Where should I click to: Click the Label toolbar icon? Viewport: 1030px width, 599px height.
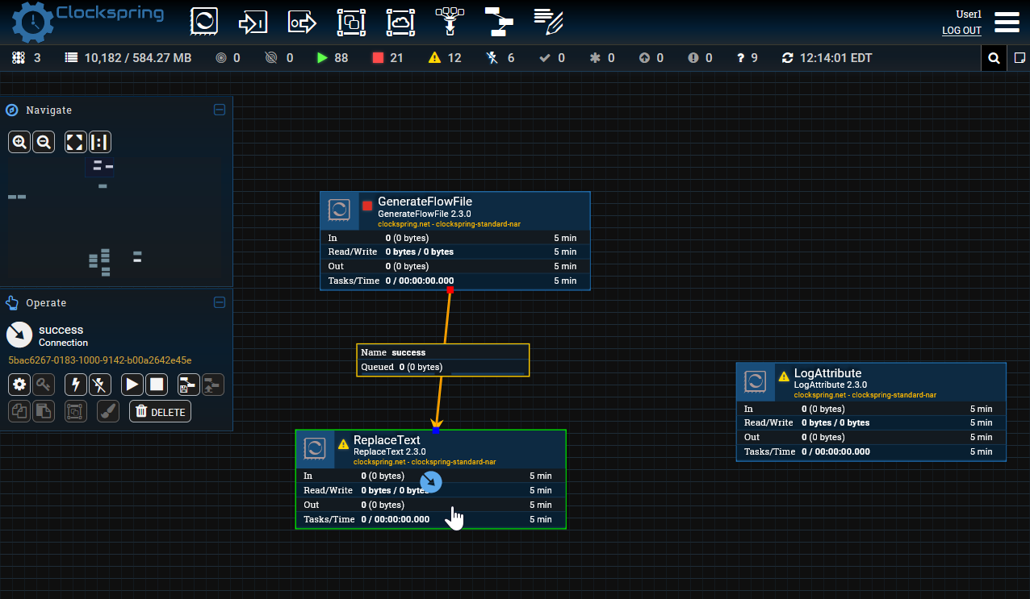click(549, 22)
